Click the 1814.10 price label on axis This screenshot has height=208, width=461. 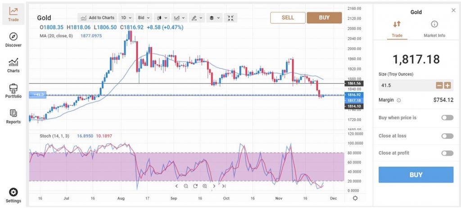[x=354, y=106]
